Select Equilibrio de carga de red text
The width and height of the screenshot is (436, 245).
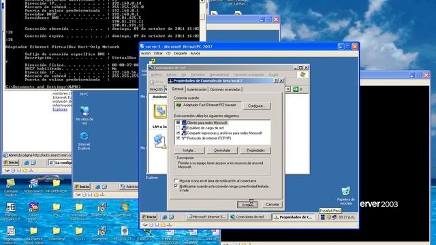(205, 128)
